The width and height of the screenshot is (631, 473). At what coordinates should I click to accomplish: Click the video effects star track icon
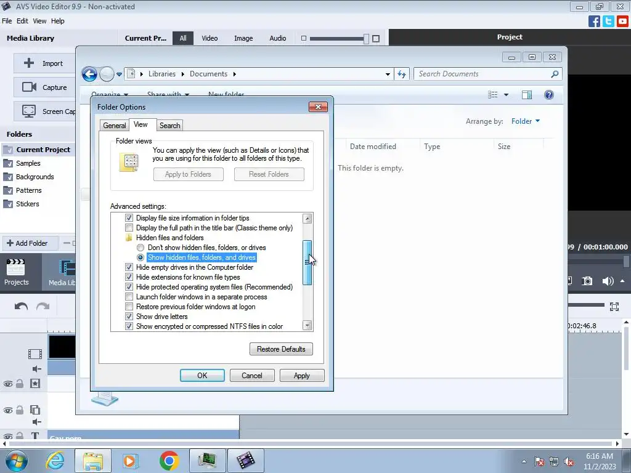(35, 383)
